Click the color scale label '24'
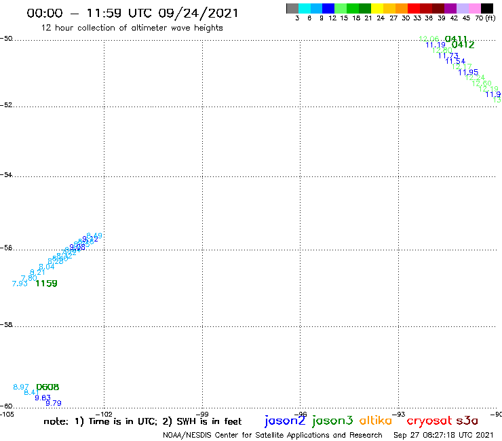Image resolution: width=502 pixels, height=441 pixels. pyautogui.click(x=381, y=18)
